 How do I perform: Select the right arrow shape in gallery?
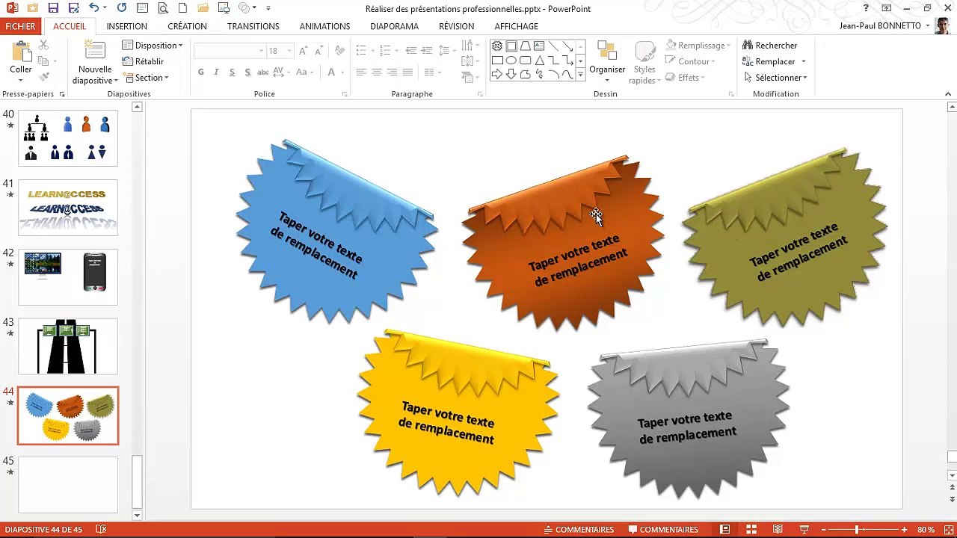coord(497,74)
